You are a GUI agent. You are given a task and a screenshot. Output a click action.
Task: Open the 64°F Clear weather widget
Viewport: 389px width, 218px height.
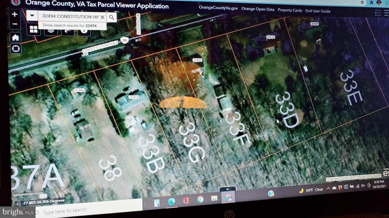click(311, 190)
